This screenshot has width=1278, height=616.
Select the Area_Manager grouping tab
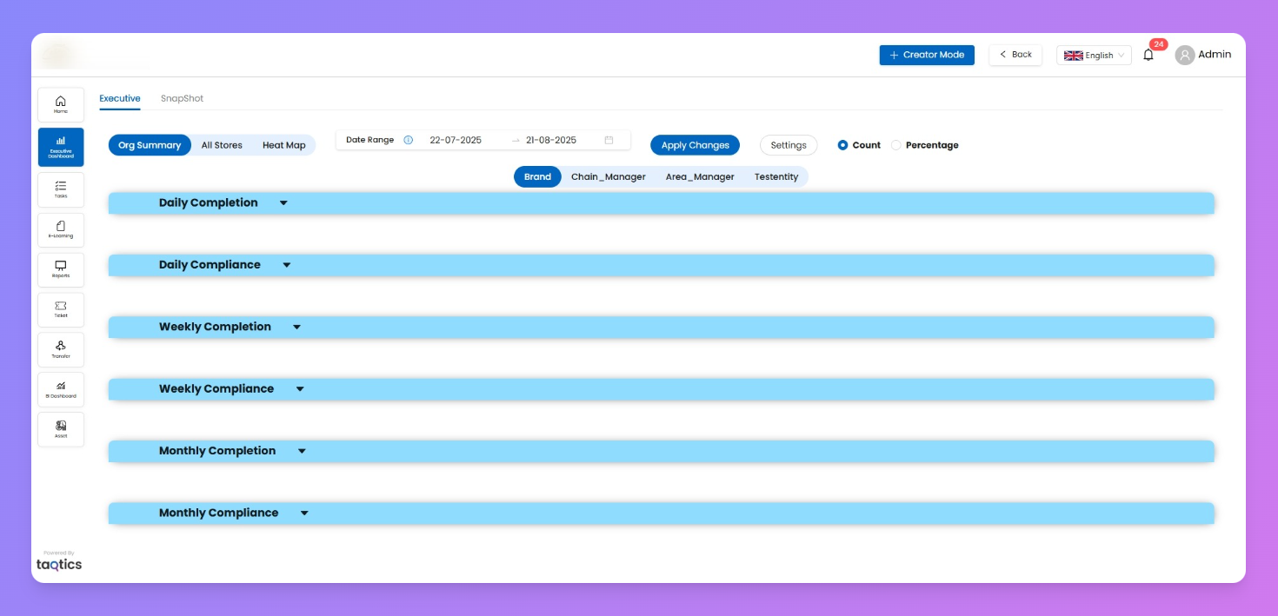click(x=700, y=176)
